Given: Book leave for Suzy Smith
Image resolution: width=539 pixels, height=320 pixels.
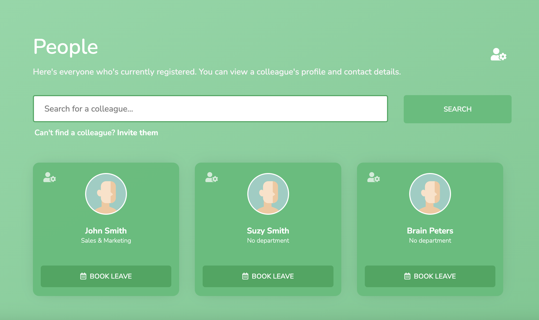Looking at the screenshot, I should [x=268, y=276].
